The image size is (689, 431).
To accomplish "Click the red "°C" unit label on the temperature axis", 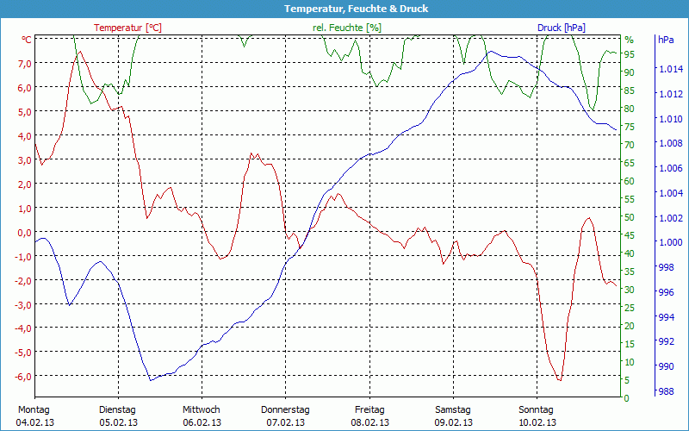I will 27,40.
